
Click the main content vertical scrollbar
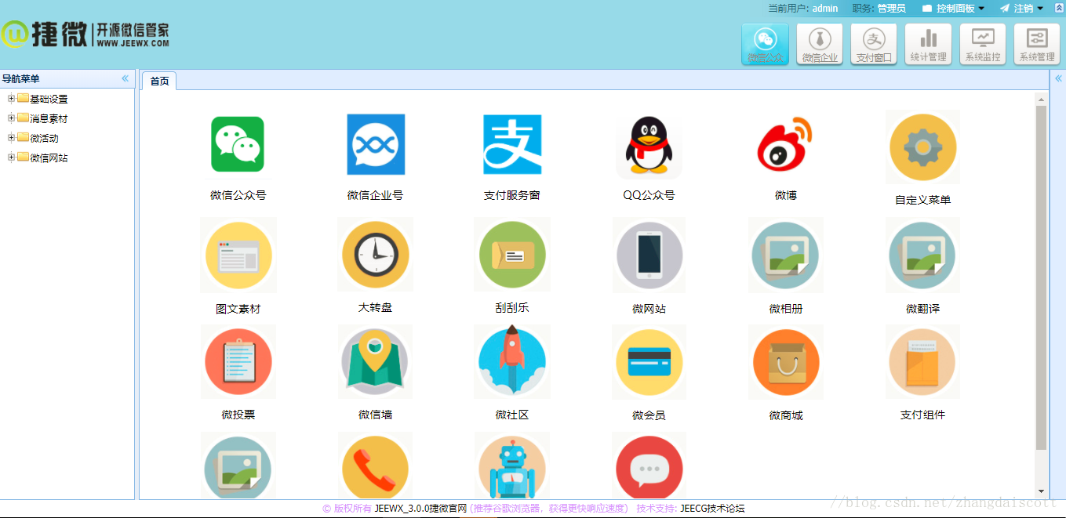point(1042,278)
